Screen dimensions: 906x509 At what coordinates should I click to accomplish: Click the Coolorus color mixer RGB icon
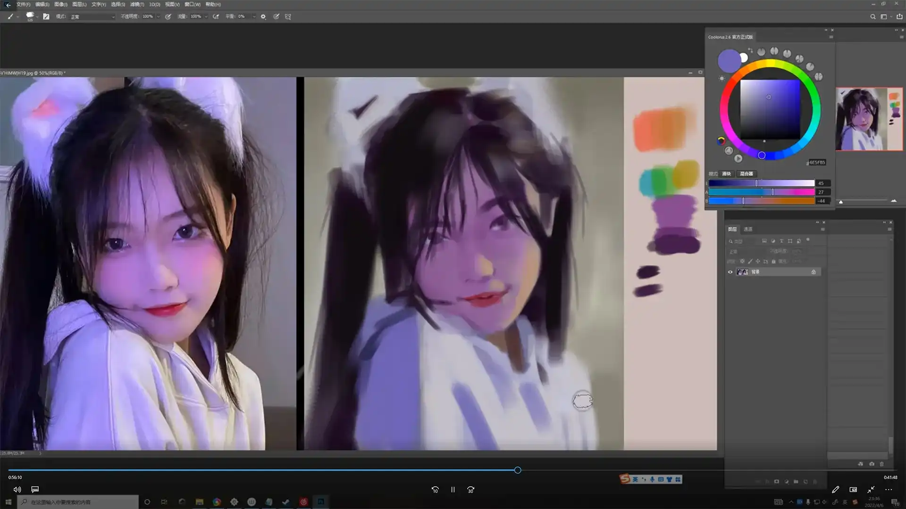pyautogui.click(x=721, y=140)
